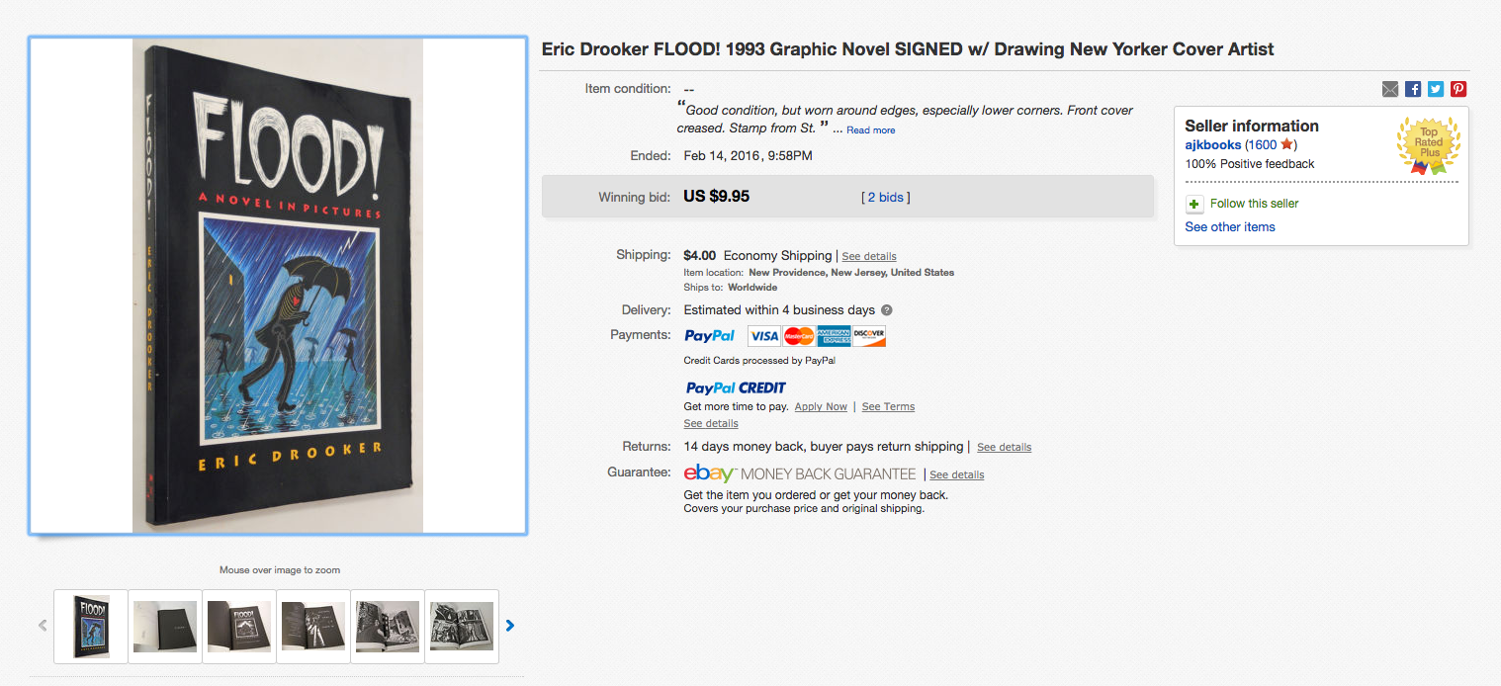This screenshot has width=1501, height=686.
Task: Expand condition description with Read more
Action: click(x=870, y=130)
